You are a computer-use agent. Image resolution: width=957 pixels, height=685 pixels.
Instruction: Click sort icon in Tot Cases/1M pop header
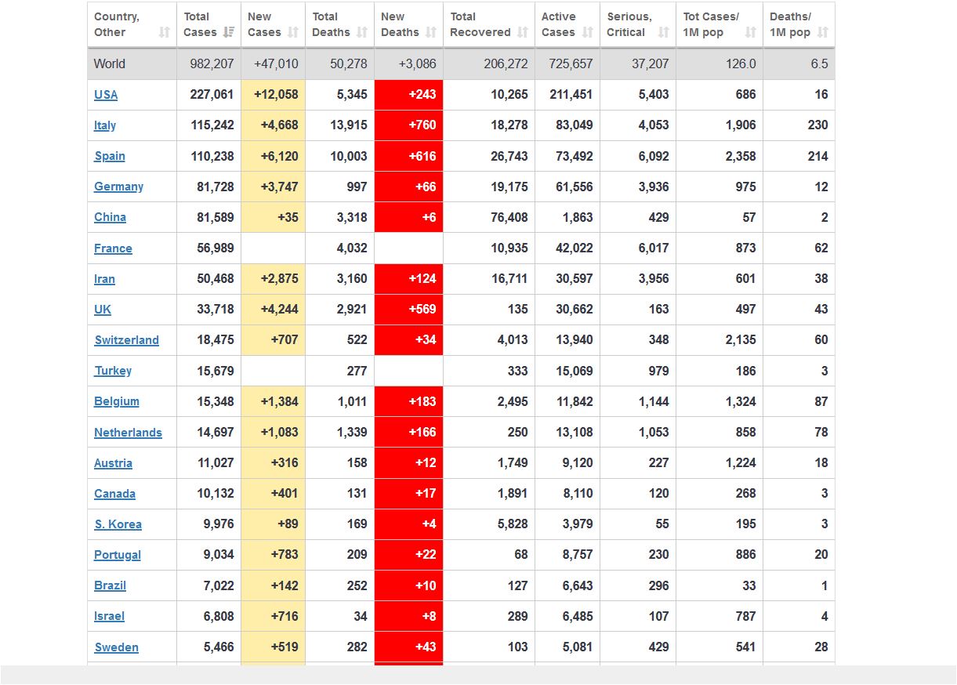[751, 32]
